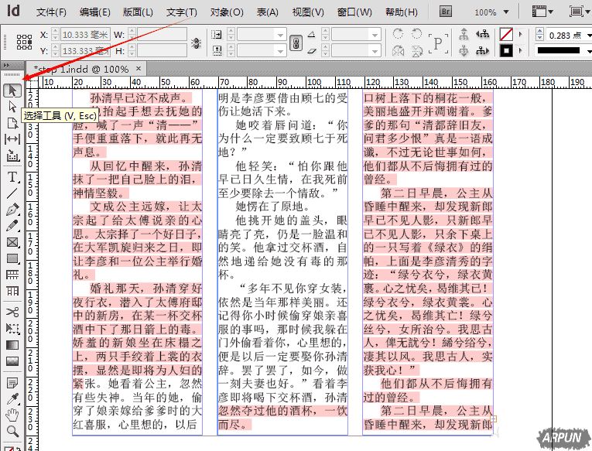The image size is (592, 451).
Task: Select the Note tool
Action: click(x=12, y=384)
